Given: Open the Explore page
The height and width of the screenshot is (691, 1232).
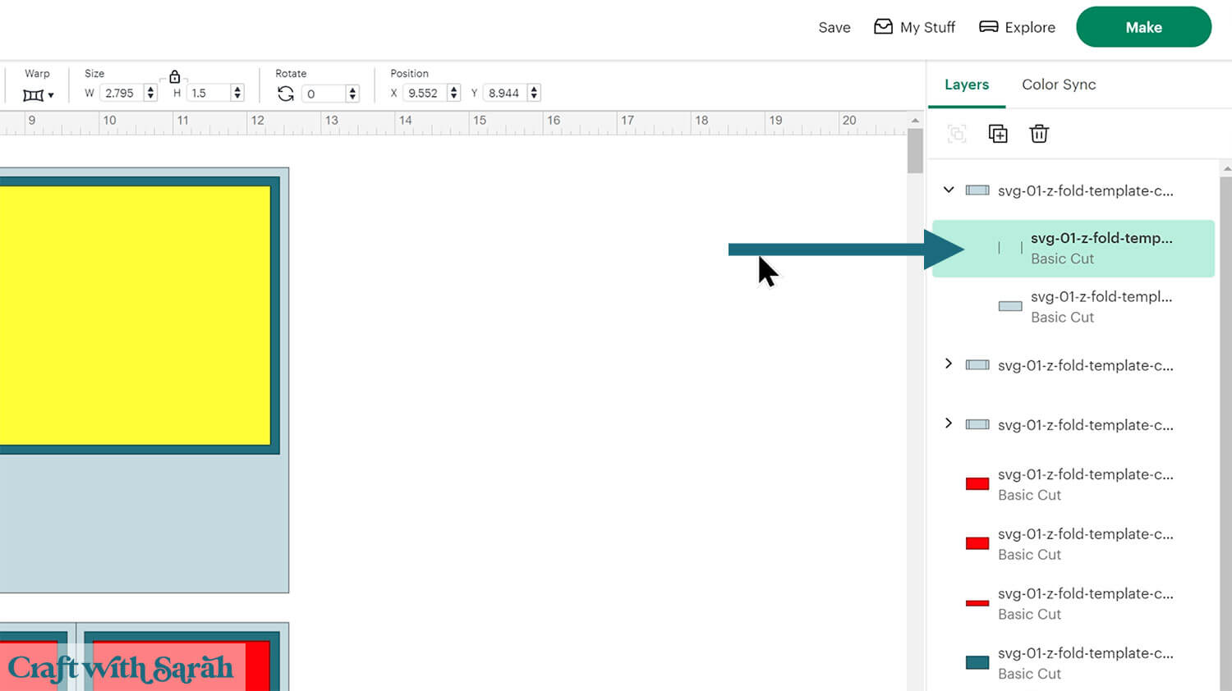Looking at the screenshot, I should pos(1017,27).
